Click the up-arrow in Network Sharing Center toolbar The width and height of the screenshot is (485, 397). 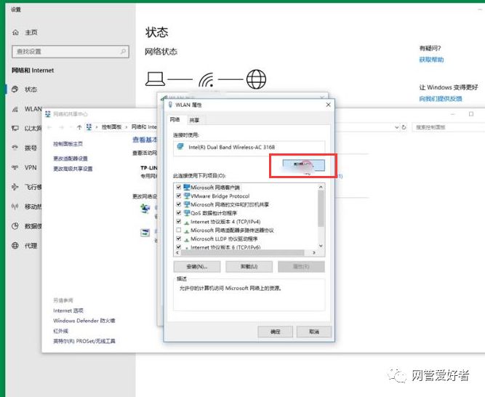click(x=79, y=127)
